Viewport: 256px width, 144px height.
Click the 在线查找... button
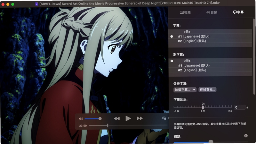(x=207, y=90)
